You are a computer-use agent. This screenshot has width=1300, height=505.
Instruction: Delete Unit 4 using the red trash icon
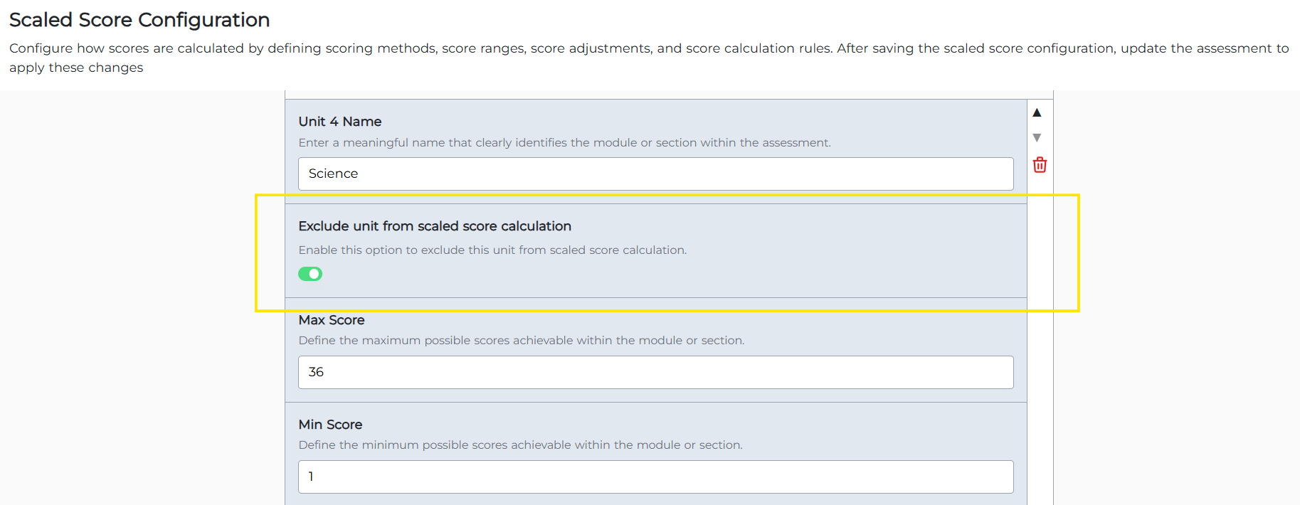[1040, 165]
